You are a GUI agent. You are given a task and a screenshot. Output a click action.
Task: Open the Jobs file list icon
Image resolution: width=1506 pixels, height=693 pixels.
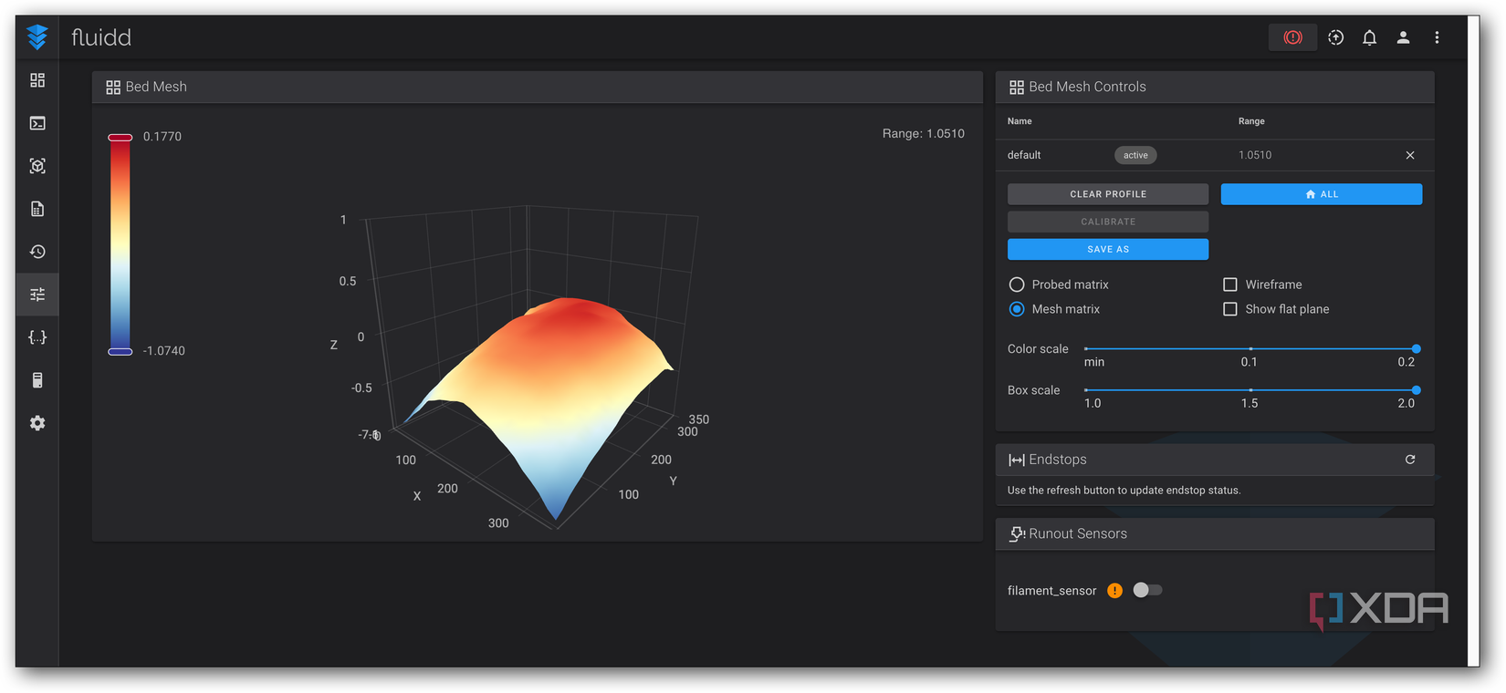pyautogui.click(x=37, y=209)
